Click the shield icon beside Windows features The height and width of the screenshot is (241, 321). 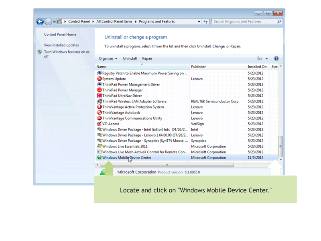pos(40,52)
